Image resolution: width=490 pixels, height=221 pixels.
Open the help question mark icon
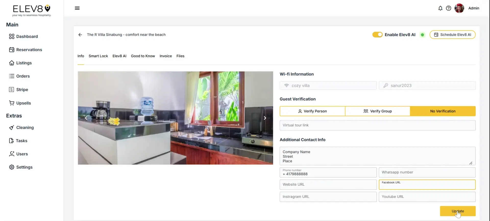point(448,8)
